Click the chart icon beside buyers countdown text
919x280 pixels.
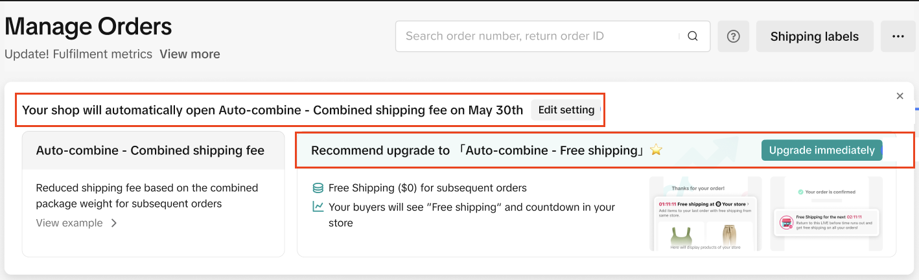(x=318, y=207)
